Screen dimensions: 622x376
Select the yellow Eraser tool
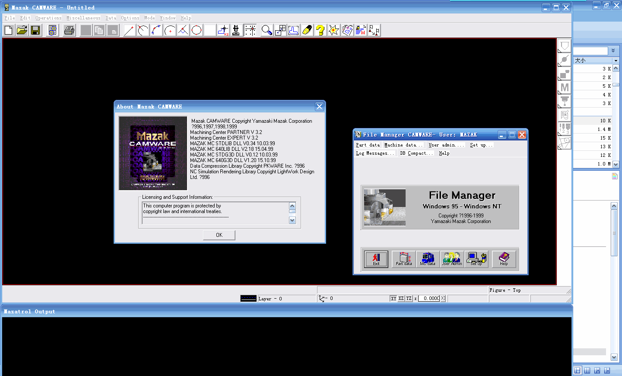tap(307, 30)
